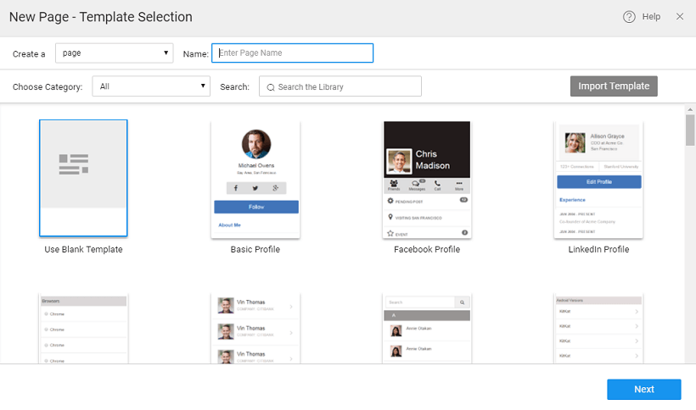
Task: Click the Next button
Action: click(643, 390)
